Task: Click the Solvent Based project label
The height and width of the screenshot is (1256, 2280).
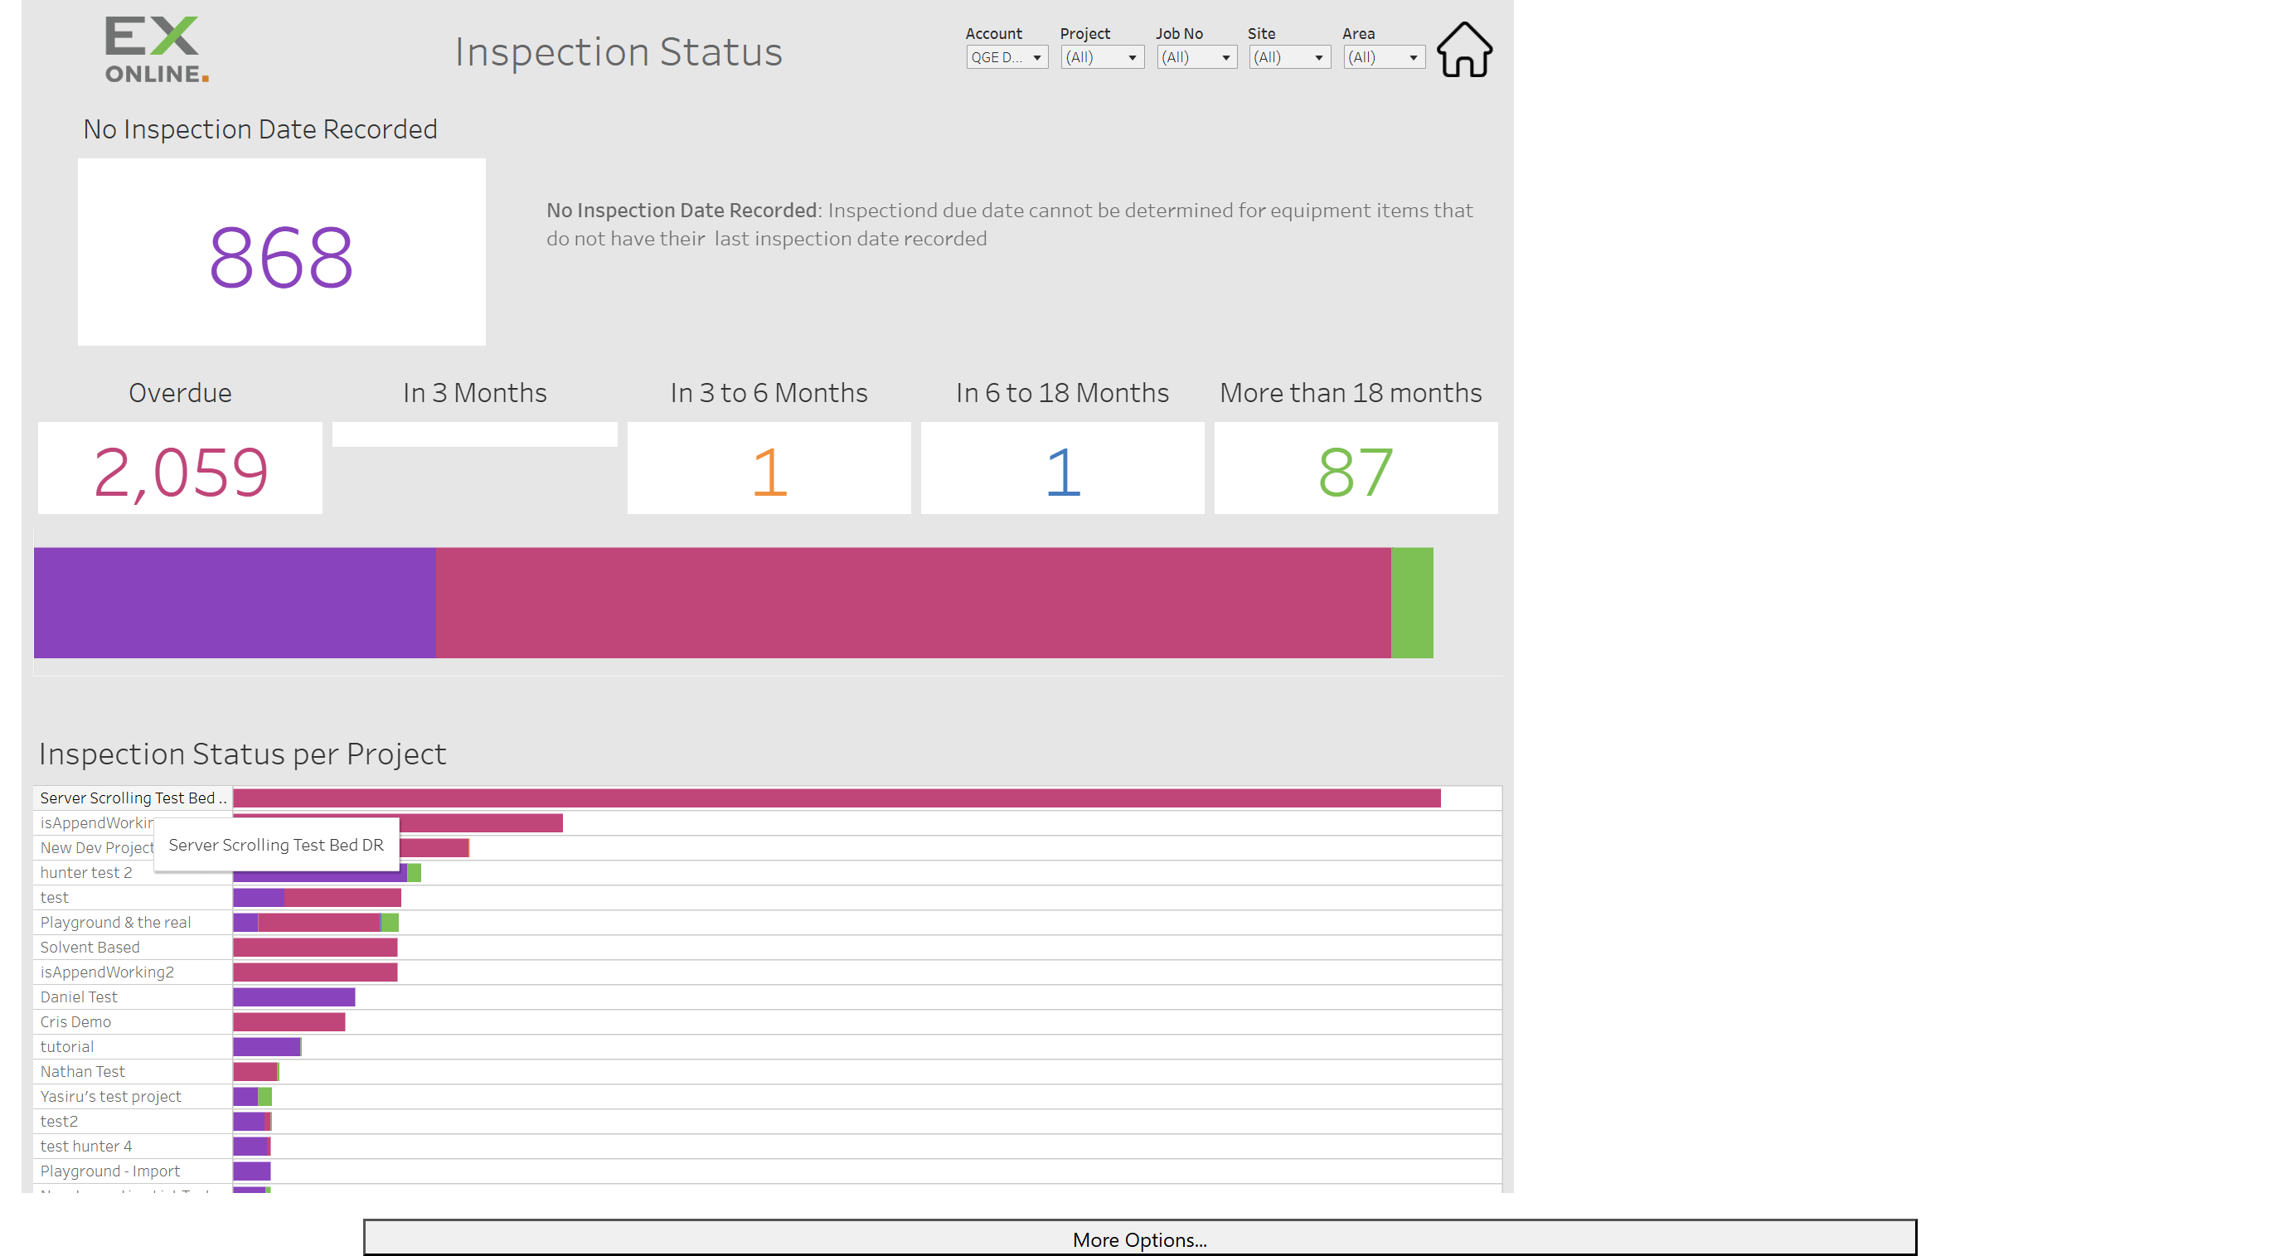Action: (90, 947)
